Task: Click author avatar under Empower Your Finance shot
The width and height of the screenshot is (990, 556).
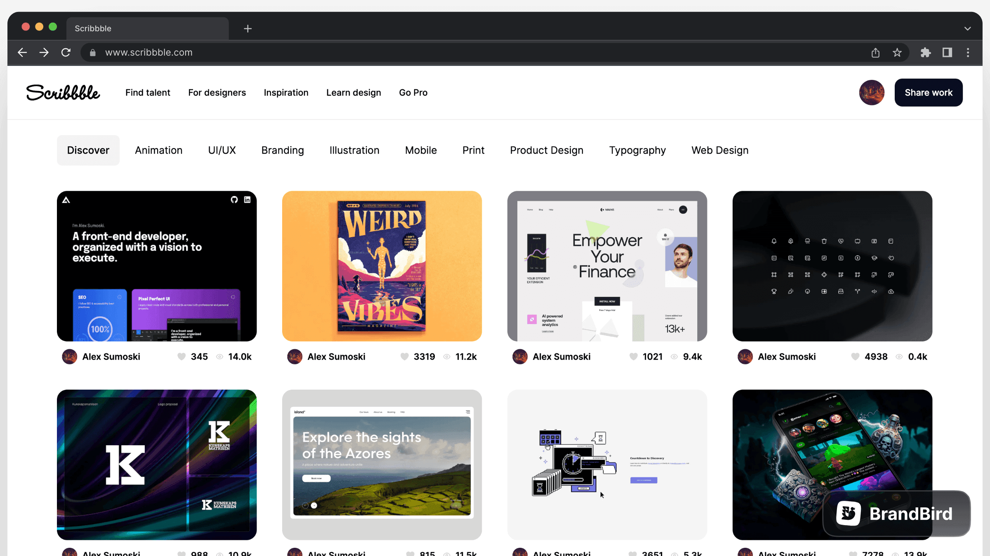Action: pyautogui.click(x=520, y=357)
